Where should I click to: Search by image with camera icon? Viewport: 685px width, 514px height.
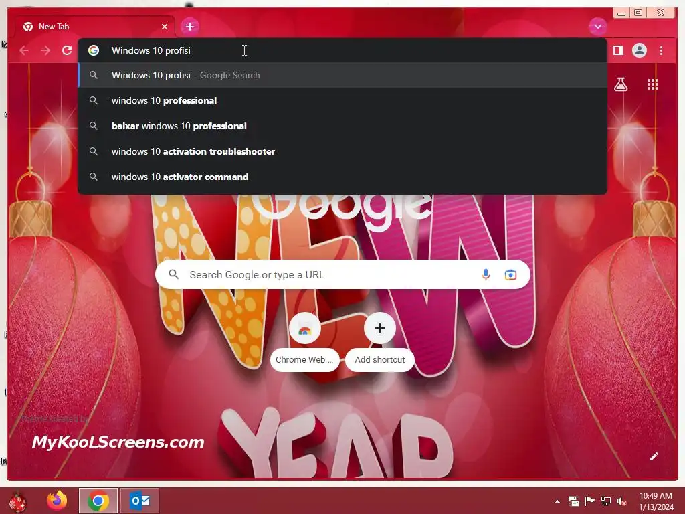point(510,274)
